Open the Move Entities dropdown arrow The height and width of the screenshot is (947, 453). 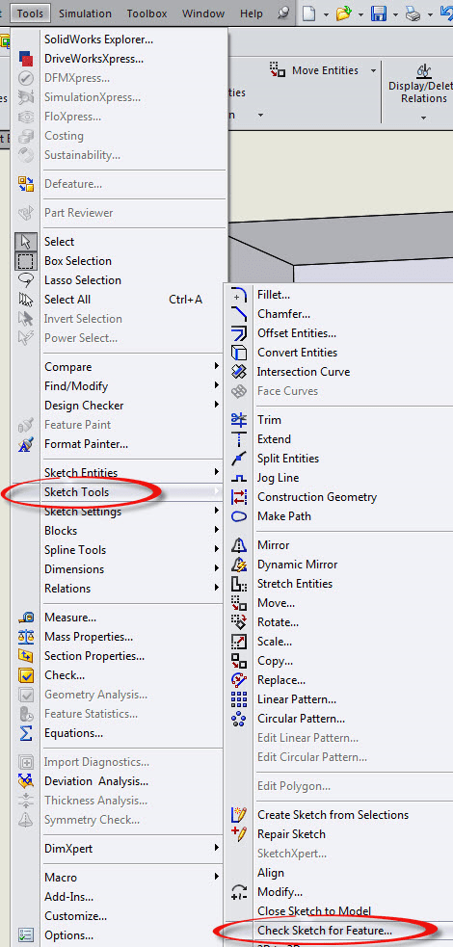tap(373, 70)
